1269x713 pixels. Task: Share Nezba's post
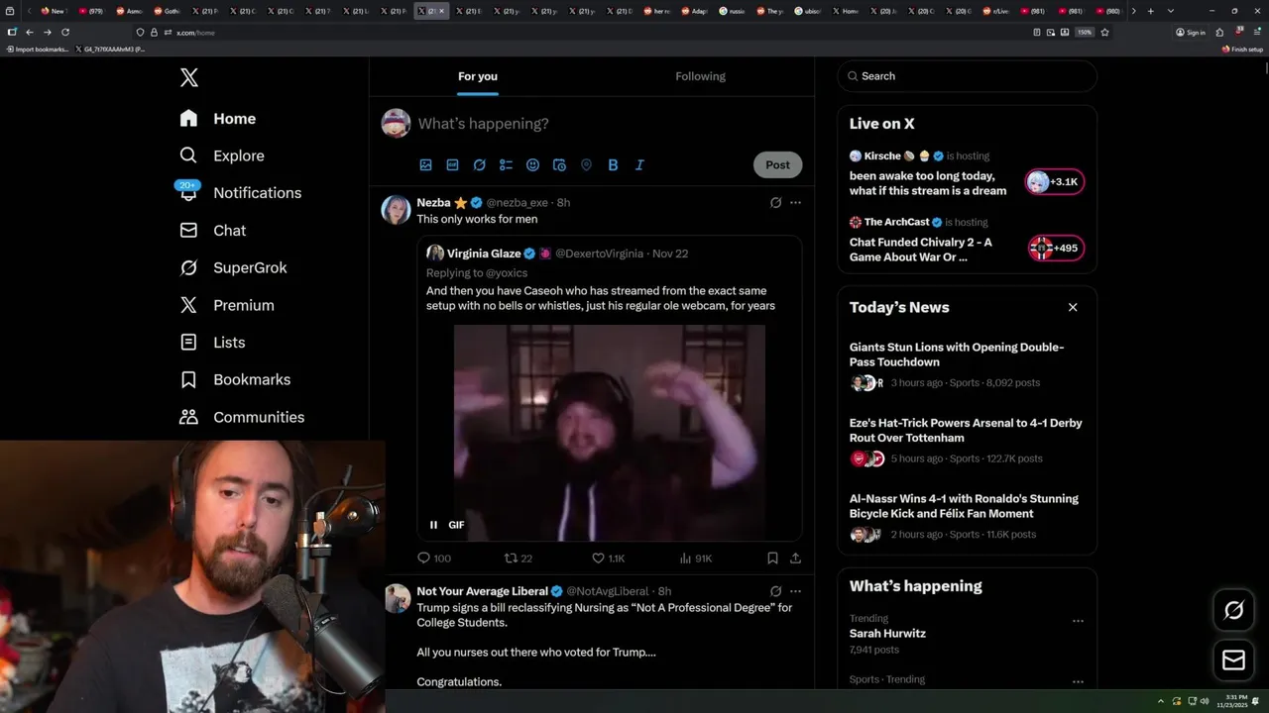pyautogui.click(x=795, y=559)
